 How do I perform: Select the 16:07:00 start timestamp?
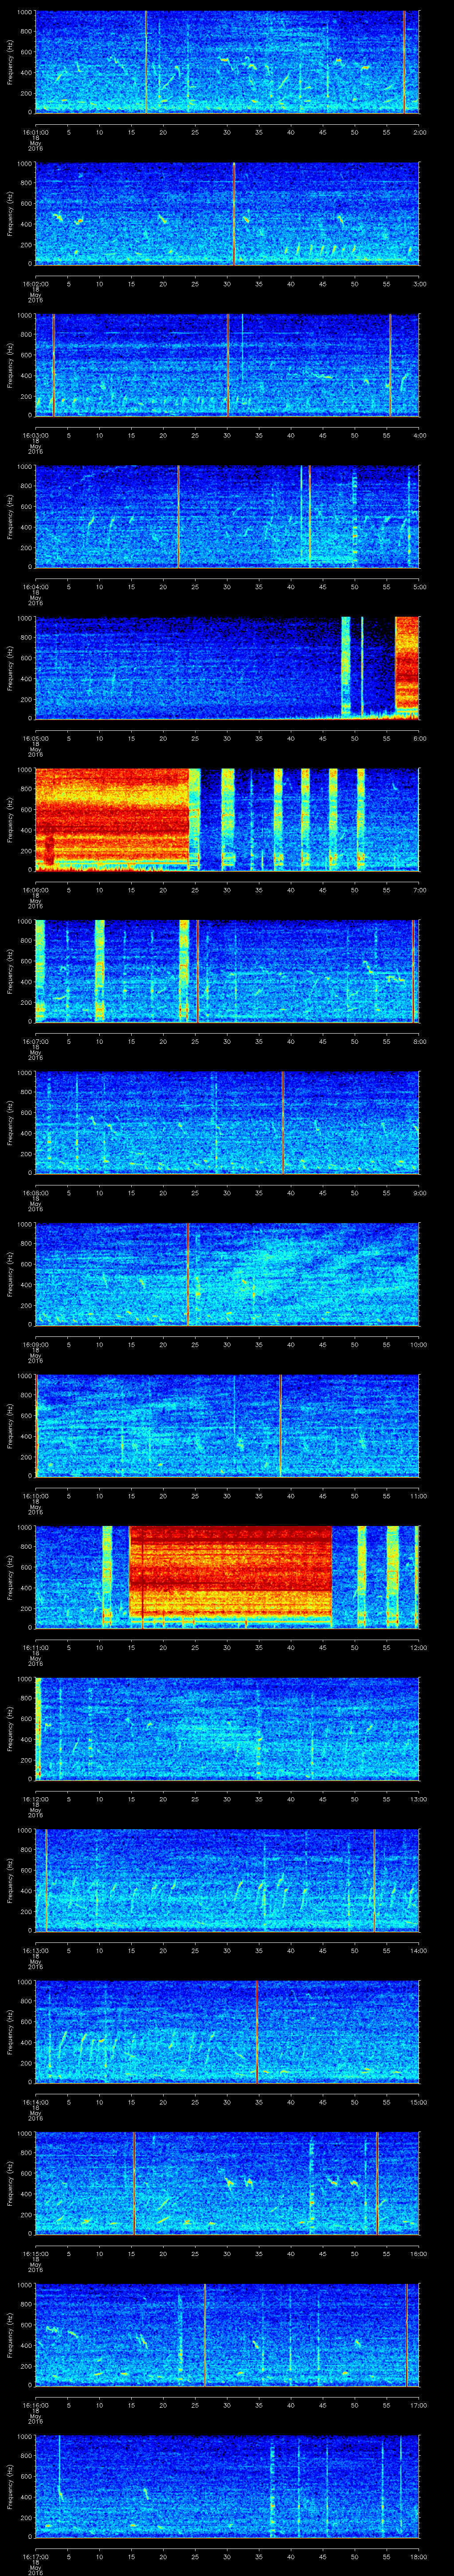(35, 1041)
